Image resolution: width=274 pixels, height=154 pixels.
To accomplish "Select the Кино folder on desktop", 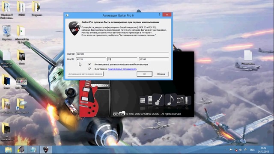I will (6, 81).
